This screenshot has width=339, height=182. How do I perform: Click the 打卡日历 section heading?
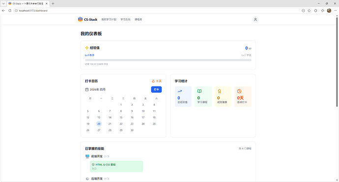tap(91, 81)
